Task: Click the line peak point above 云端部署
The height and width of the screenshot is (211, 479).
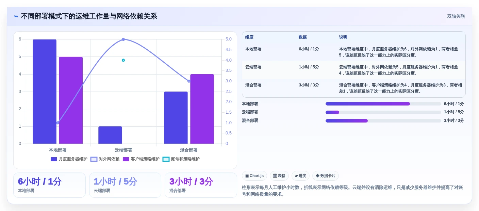Action: [x=123, y=39]
